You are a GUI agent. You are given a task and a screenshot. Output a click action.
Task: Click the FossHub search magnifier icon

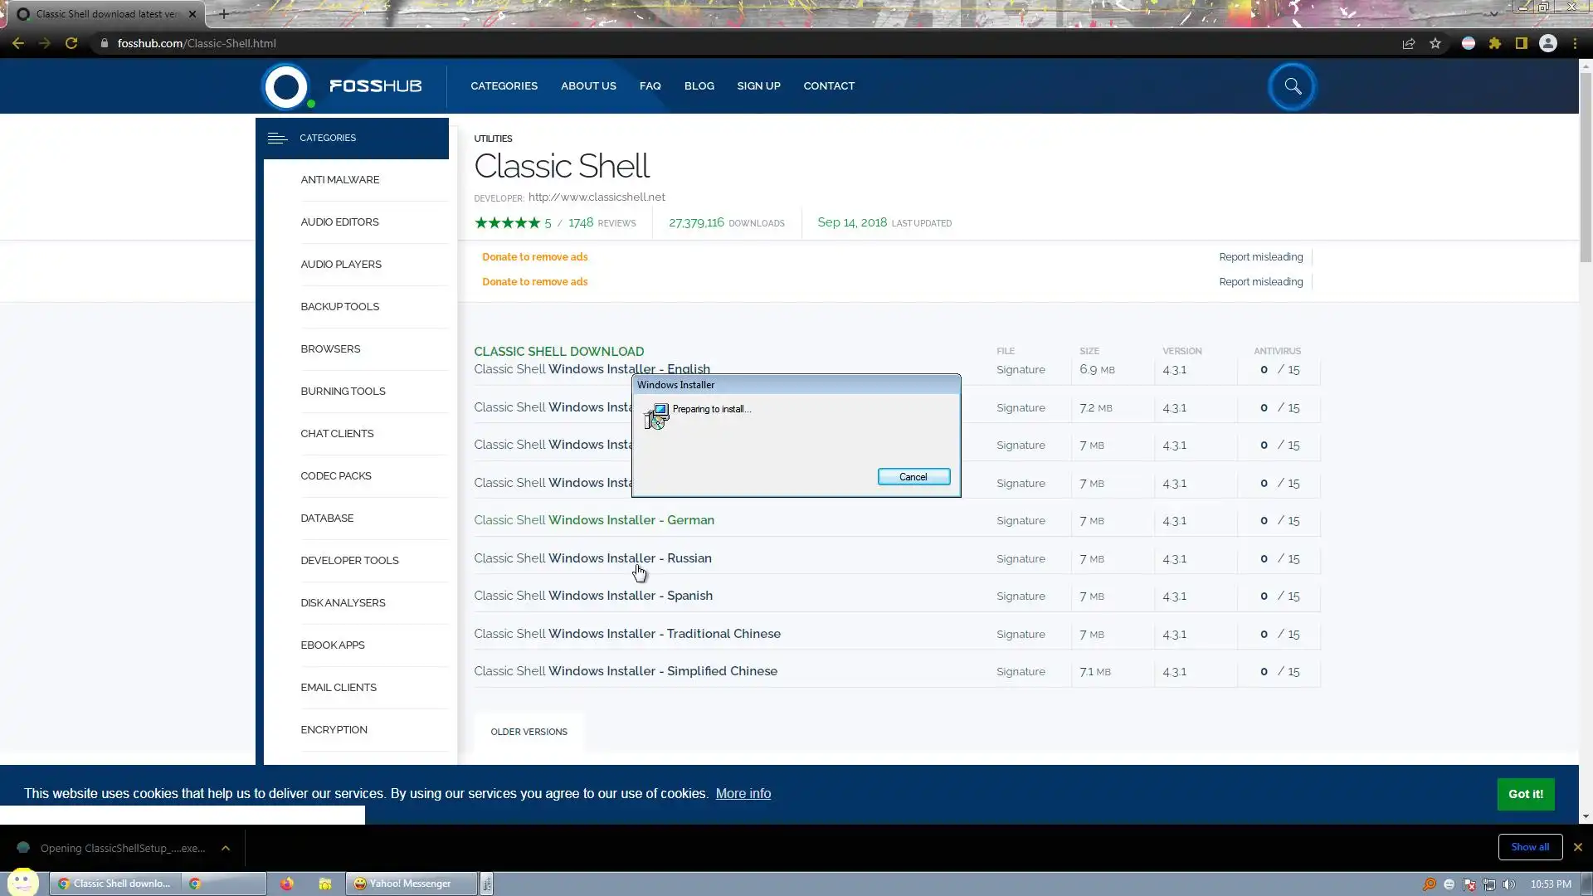pos(1292,86)
